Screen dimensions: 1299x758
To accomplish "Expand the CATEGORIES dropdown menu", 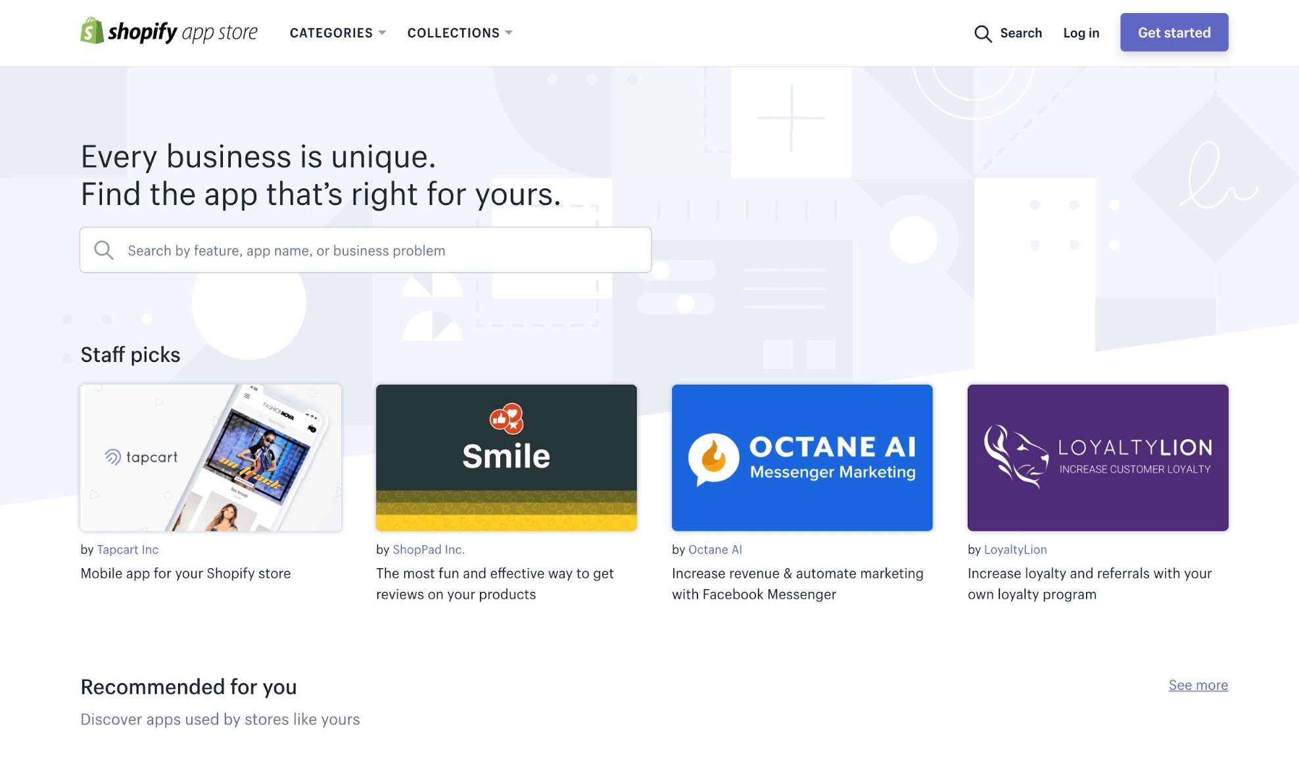I will (x=338, y=32).
